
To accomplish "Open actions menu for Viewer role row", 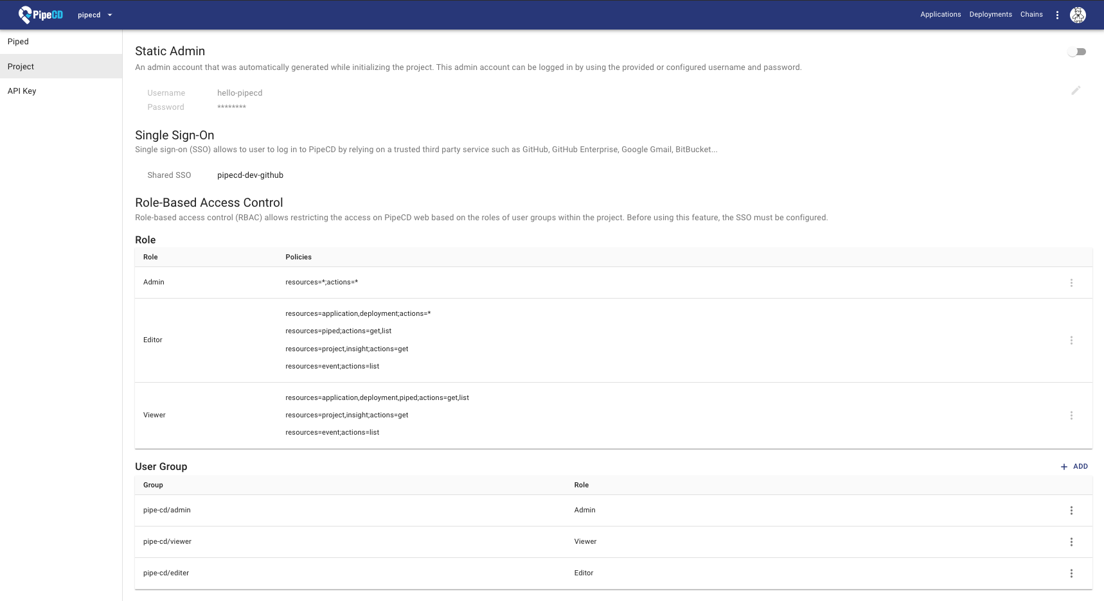I will pos(1071,415).
